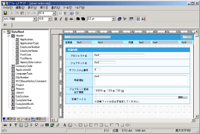Click the ジョブネット名 Text field

coord(105,62)
